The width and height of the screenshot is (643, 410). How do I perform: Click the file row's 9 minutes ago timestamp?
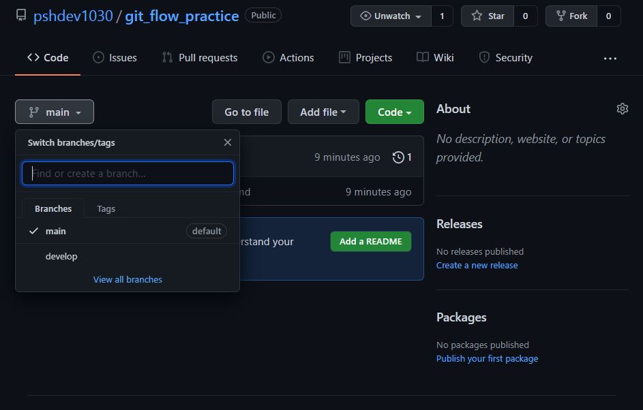(x=378, y=191)
